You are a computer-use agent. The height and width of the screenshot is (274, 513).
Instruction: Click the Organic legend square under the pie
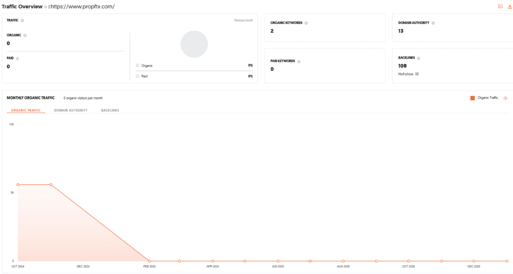click(137, 65)
